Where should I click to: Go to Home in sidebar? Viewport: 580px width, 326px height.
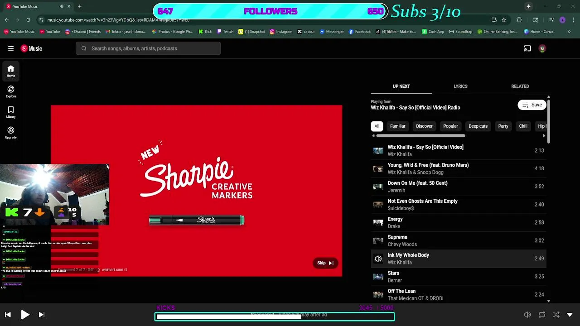[x=11, y=71]
